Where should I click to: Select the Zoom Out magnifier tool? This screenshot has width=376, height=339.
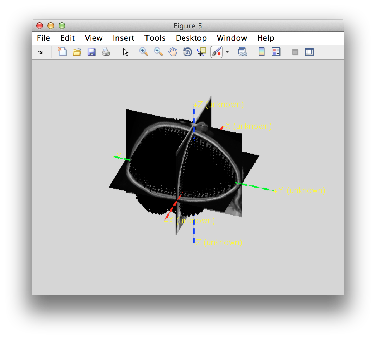coord(158,52)
